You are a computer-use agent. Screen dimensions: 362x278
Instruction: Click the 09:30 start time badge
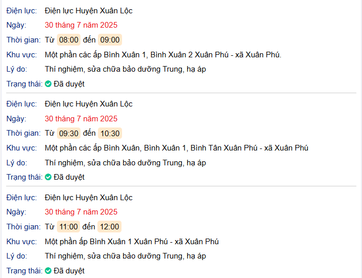click(x=69, y=134)
